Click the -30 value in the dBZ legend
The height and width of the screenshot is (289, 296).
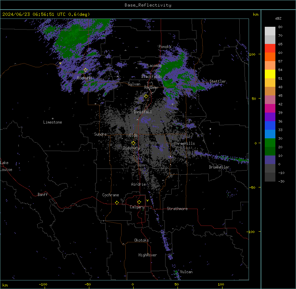pos(281,181)
